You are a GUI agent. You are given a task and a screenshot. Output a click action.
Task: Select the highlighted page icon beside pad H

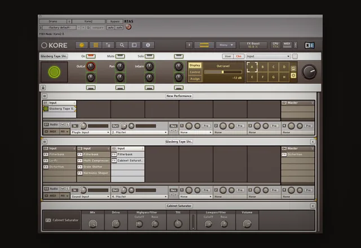293,76
